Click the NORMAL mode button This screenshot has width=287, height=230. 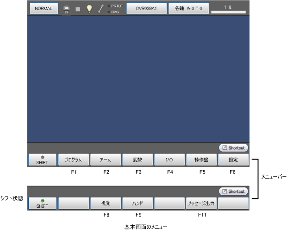pyautogui.click(x=43, y=8)
